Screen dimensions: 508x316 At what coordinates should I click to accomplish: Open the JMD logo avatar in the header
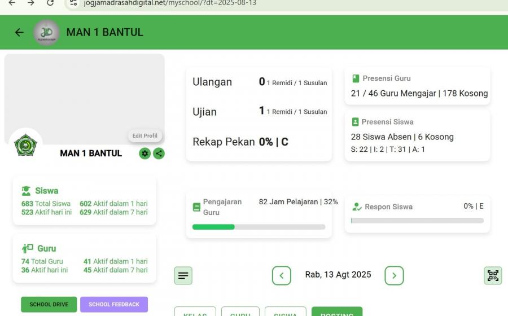(46, 32)
